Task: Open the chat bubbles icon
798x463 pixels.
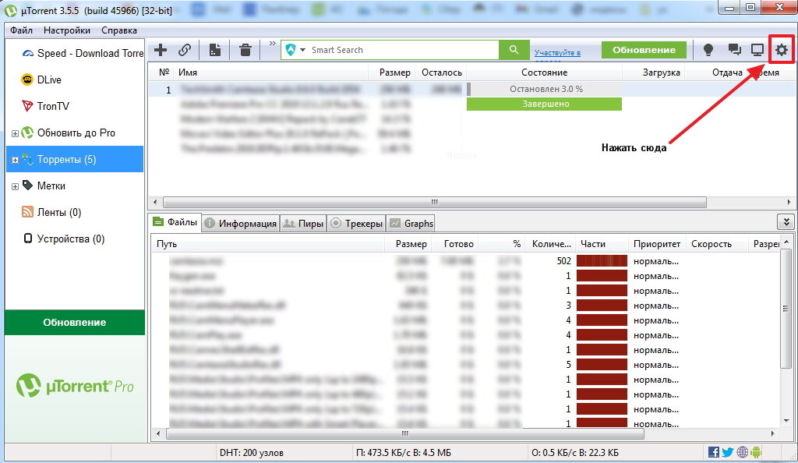Action: coord(734,50)
